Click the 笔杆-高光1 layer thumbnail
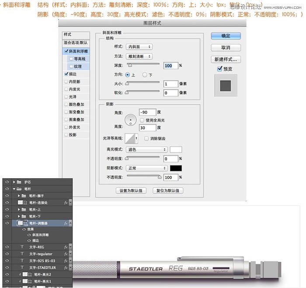The image size is (306, 288). pyautogui.click(x=25, y=281)
